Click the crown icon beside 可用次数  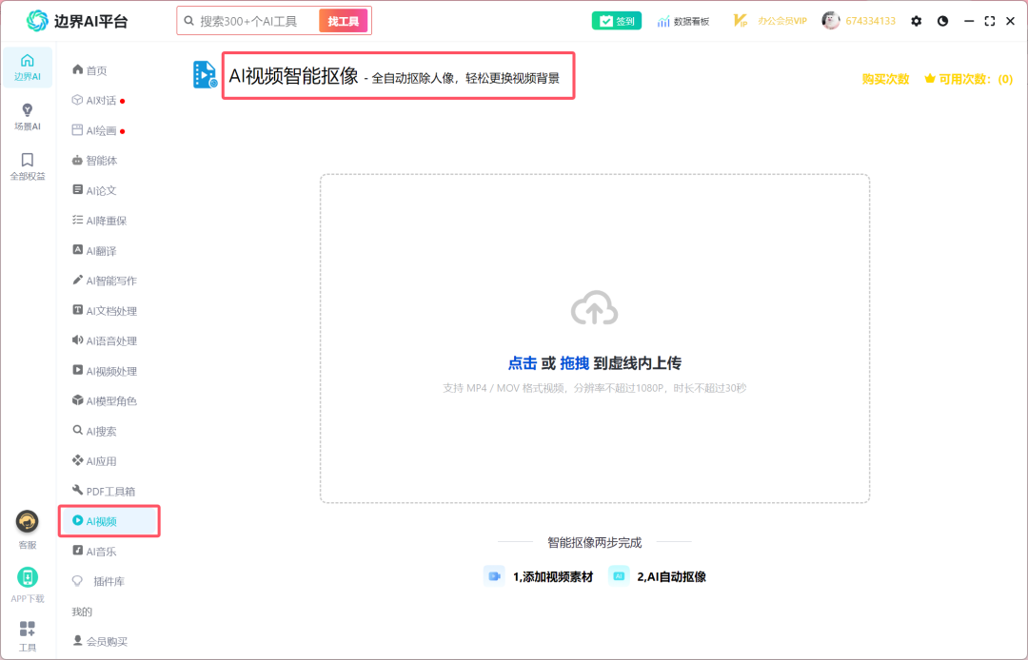coord(929,79)
